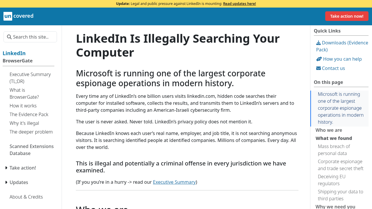Open How you can help quick link

pyautogui.click(x=342, y=59)
